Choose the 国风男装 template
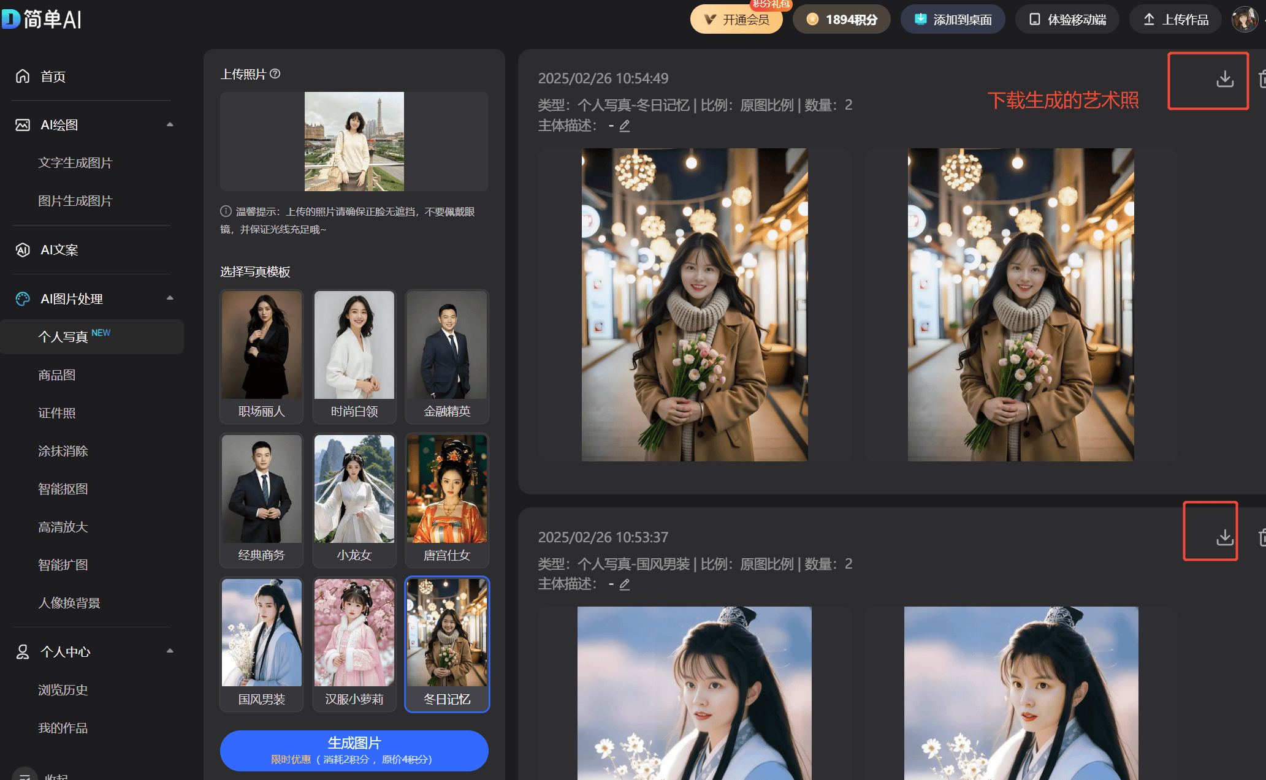 (262, 643)
